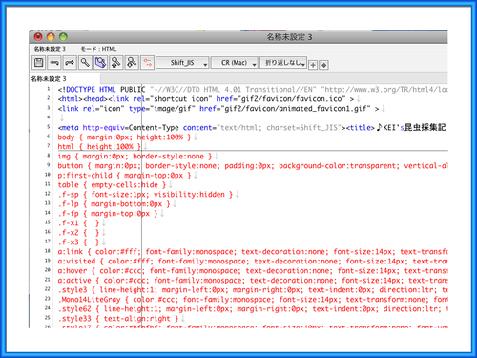Click the green zoom window button
Image resolution: width=477 pixels, height=358 pixels.
tap(63, 37)
